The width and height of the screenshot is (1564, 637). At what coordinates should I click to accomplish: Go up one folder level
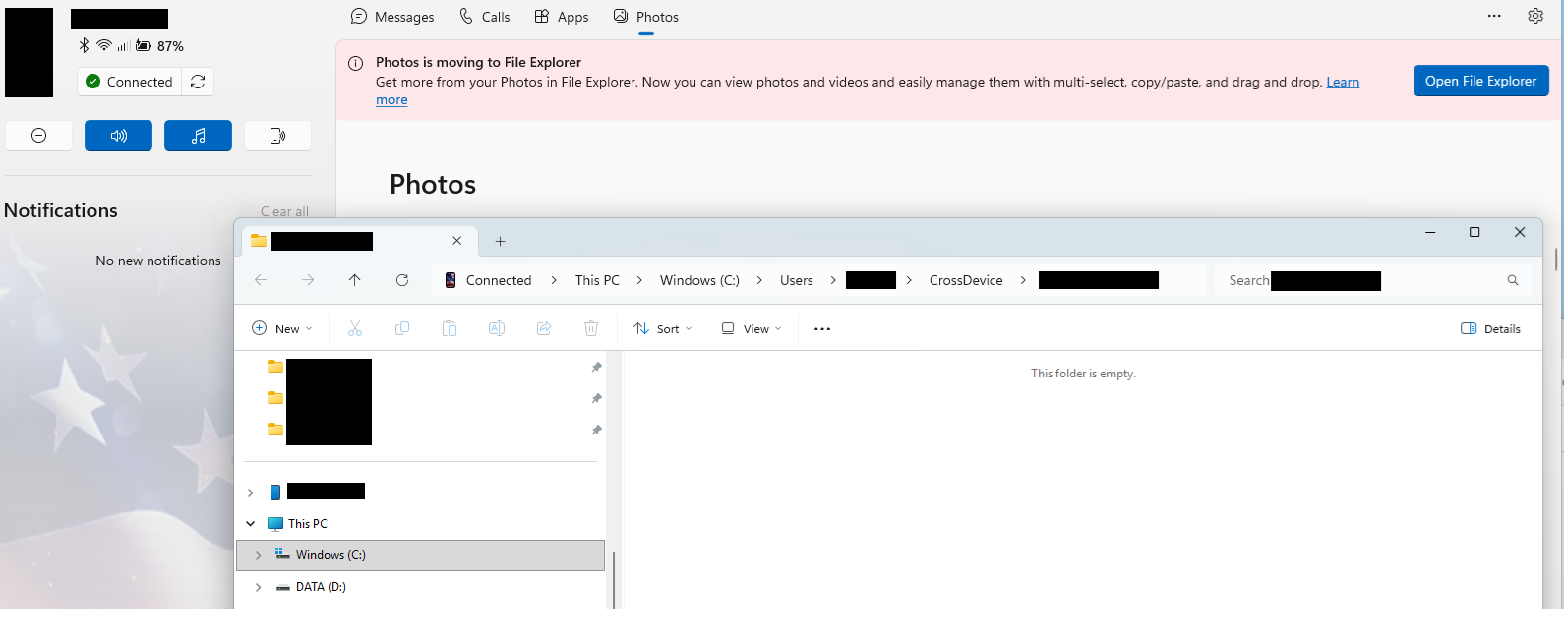(355, 280)
